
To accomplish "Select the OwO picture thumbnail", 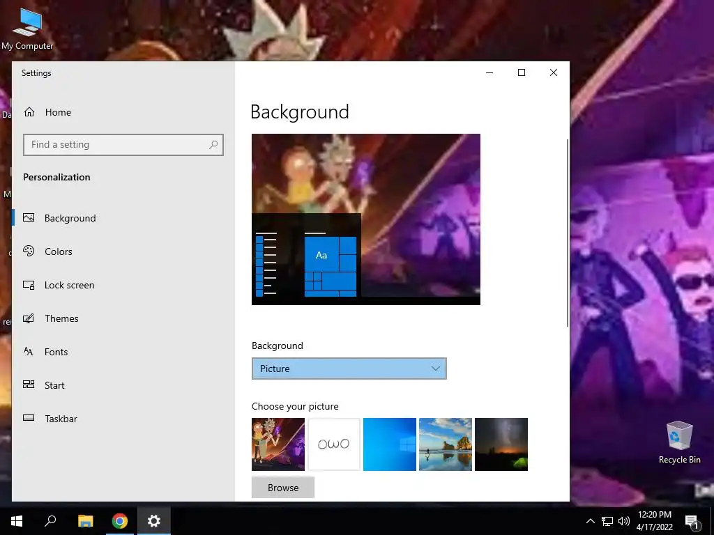I will tap(334, 444).
